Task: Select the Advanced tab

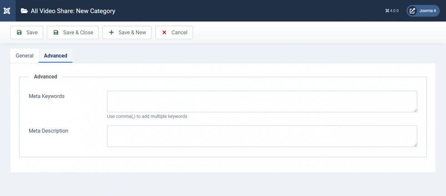Action: 55,56
